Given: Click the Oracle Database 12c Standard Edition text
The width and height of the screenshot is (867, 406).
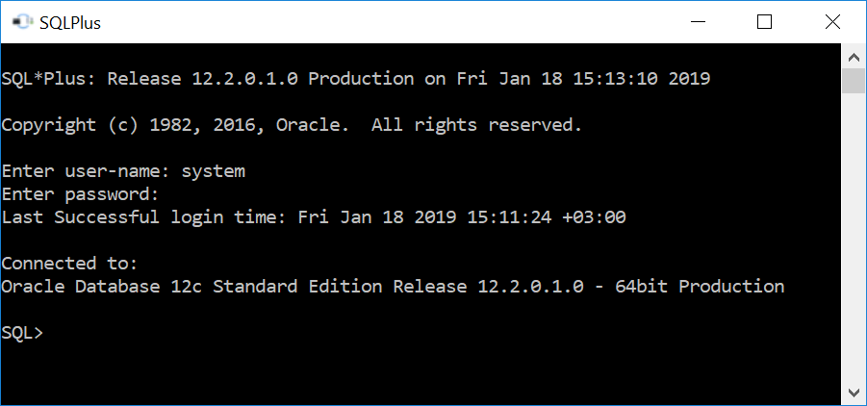Looking at the screenshot, I should point(231,287).
